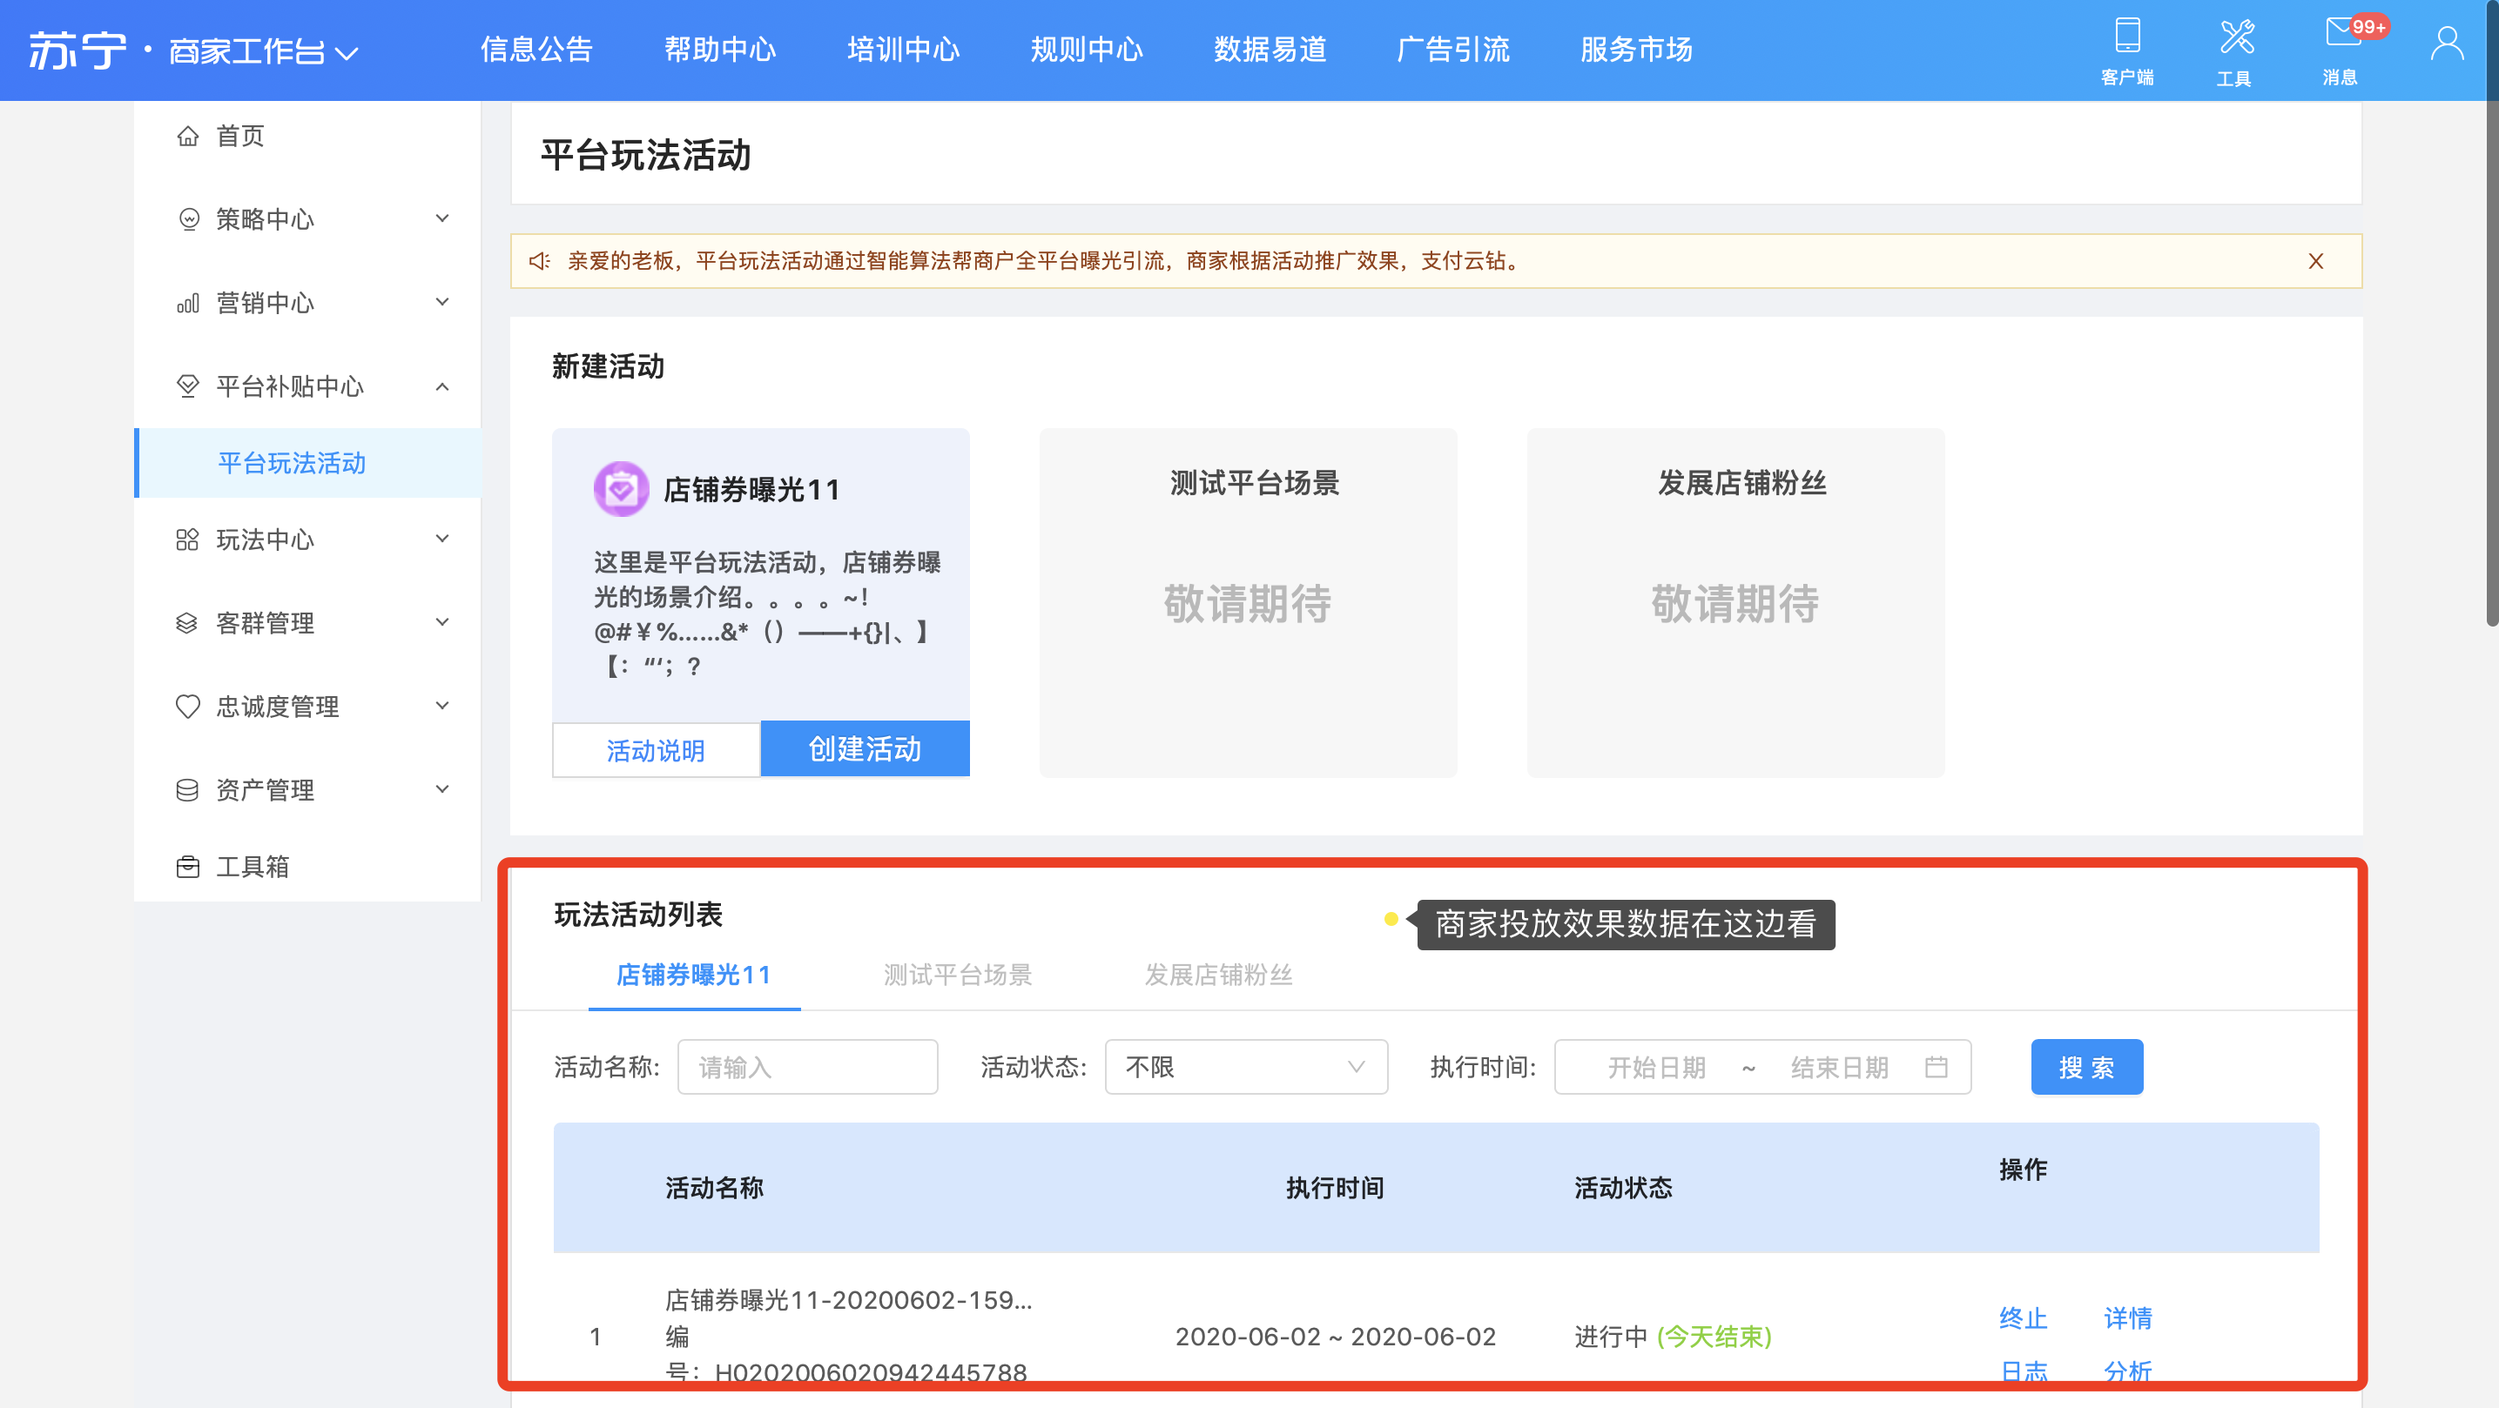Click 进行中 (今天结束) status cell
2499x1408 pixels.
pyautogui.click(x=1673, y=1337)
